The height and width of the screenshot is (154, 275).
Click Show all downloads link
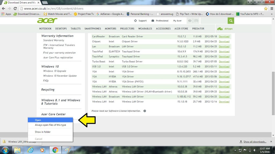[x=255, y=142]
